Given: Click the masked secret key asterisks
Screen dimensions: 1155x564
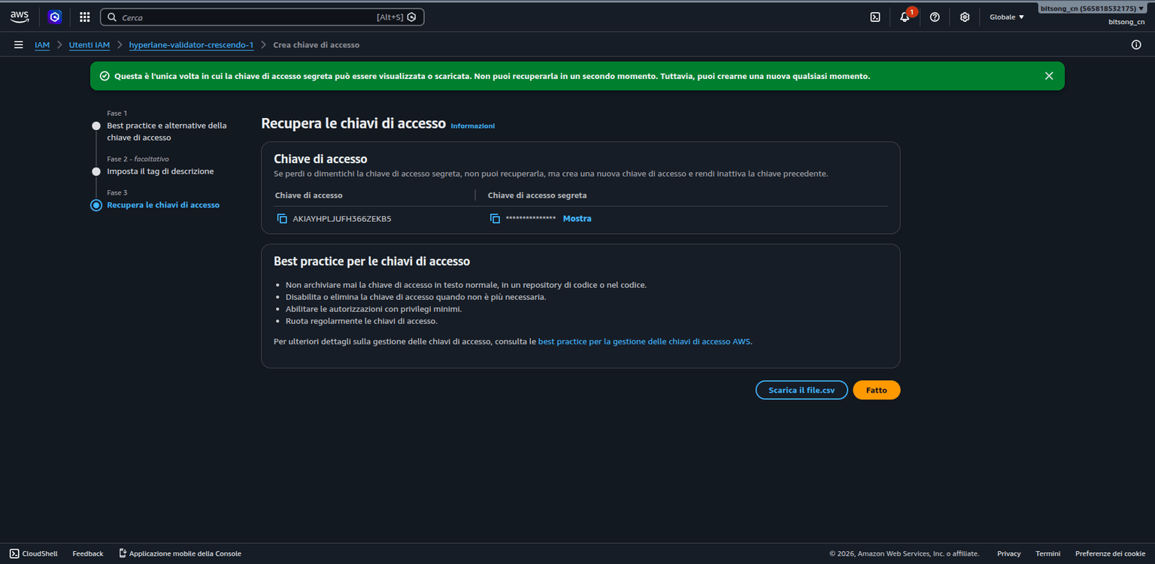Looking at the screenshot, I should (530, 218).
